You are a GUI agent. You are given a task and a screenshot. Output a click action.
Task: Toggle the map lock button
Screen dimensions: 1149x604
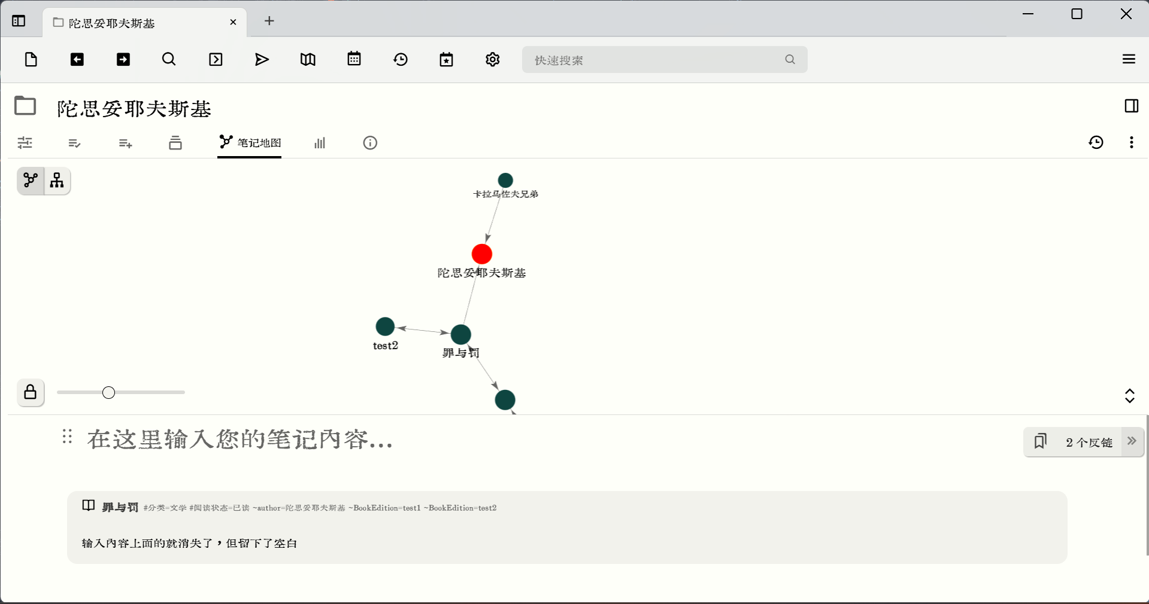pyautogui.click(x=31, y=393)
